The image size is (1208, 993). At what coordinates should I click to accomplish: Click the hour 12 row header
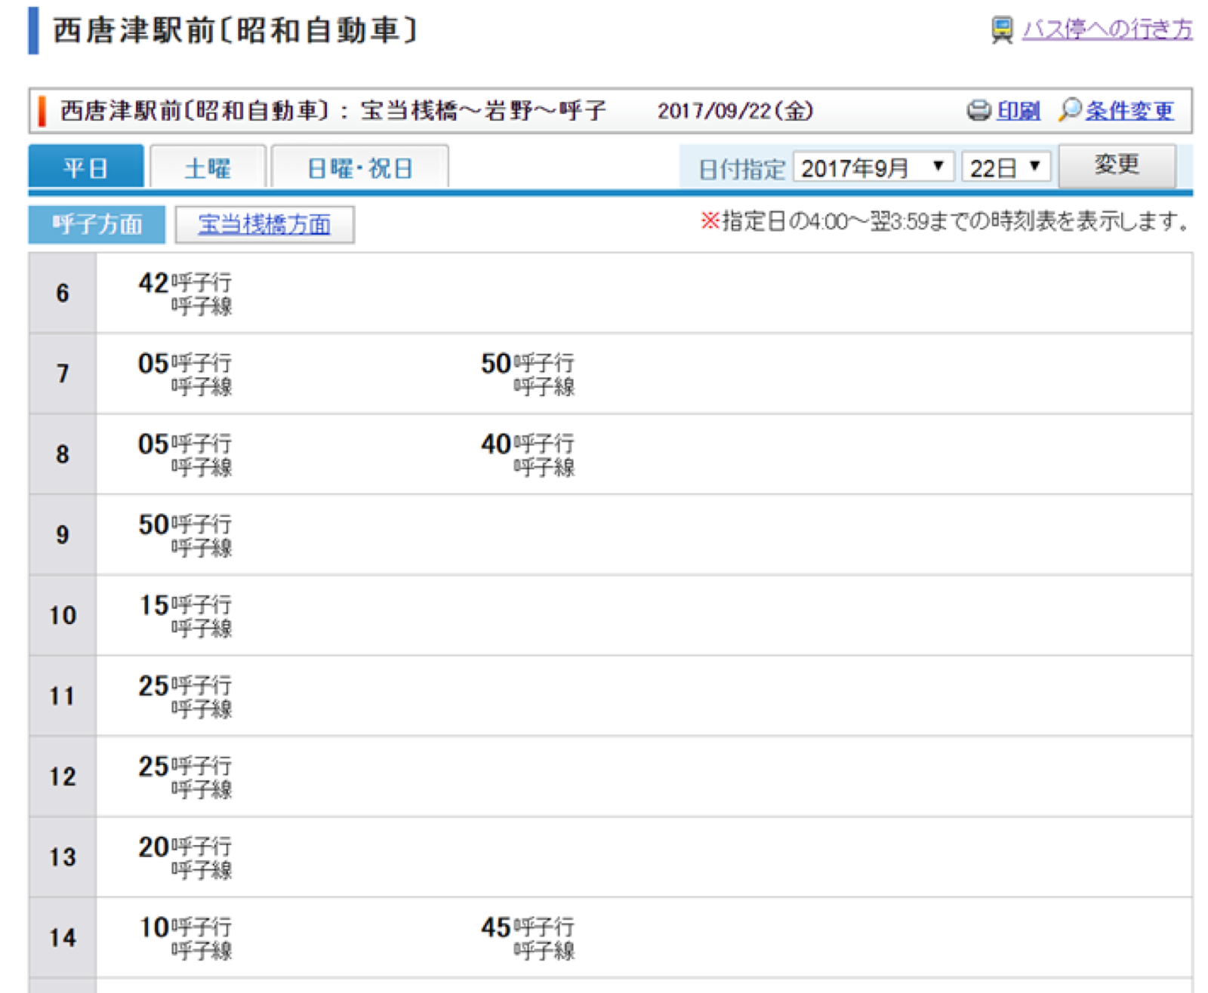(x=63, y=776)
